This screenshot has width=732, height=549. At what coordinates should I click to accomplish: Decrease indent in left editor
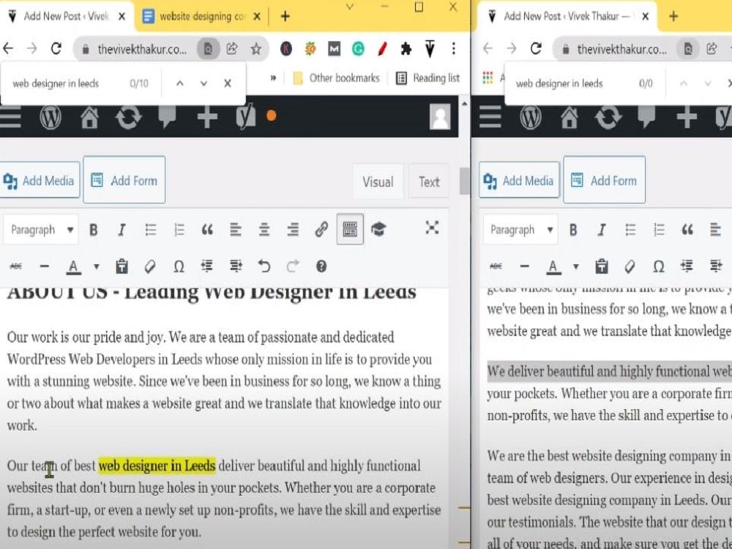[x=207, y=266]
